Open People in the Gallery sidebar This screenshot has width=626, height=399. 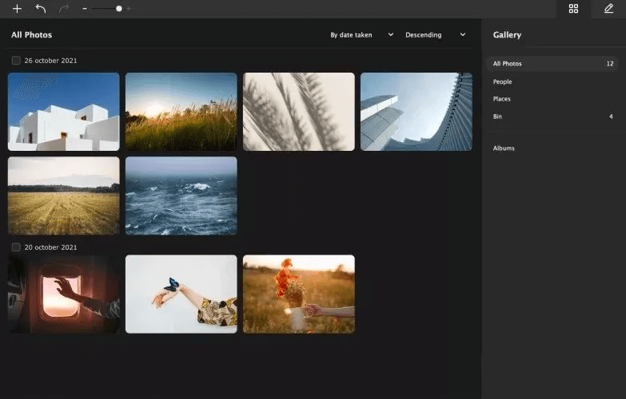click(503, 81)
